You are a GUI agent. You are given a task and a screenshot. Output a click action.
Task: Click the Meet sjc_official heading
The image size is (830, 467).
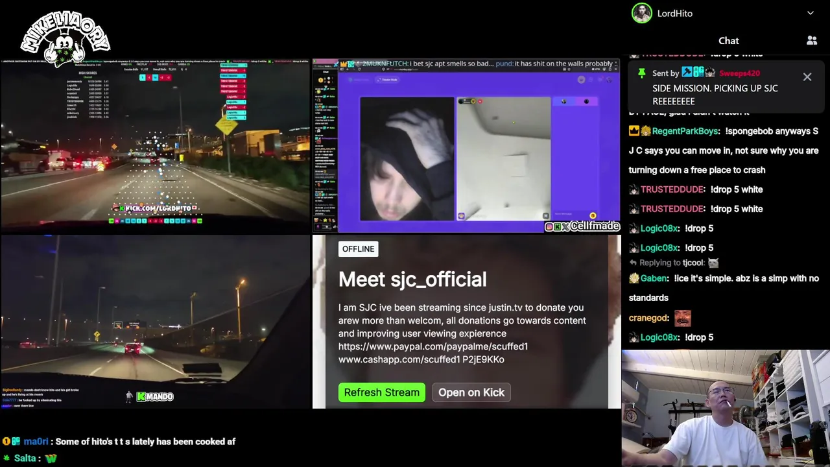(x=412, y=280)
